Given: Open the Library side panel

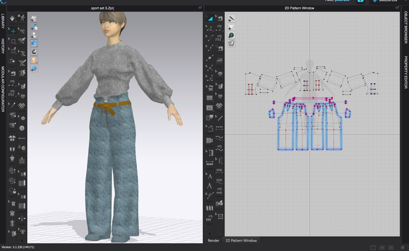Looking at the screenshot, I should point(3,21).
